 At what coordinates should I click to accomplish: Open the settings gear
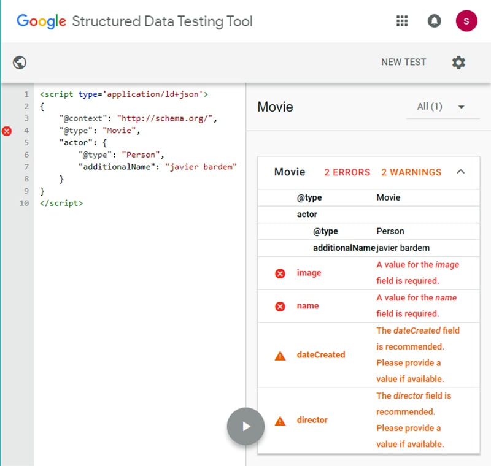coord(458,63)
